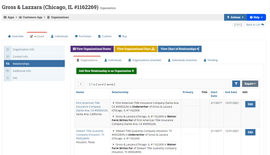
Task: Switch to the Overview tab
Action: click(x=16, y=36)
